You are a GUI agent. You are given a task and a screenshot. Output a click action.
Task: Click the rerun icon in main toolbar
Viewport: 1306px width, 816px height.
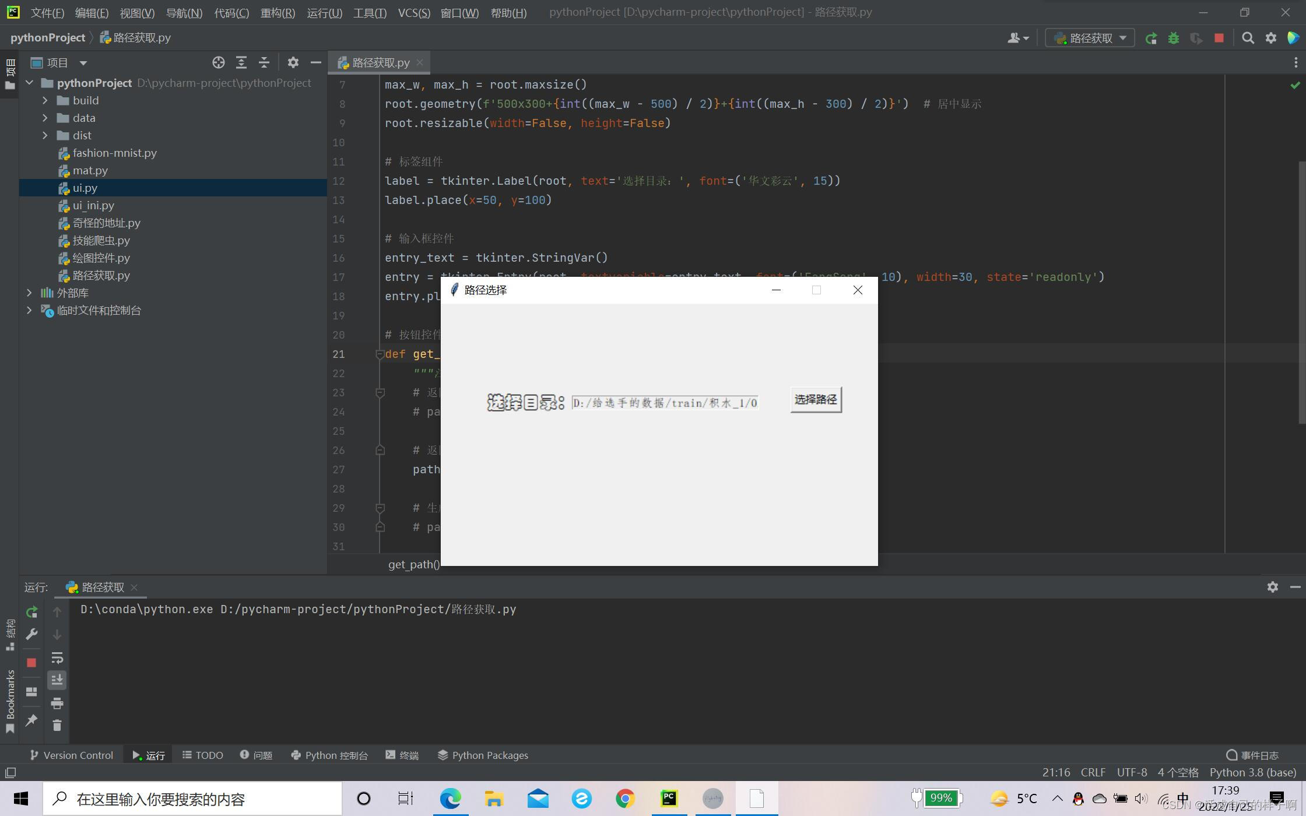1151,38
